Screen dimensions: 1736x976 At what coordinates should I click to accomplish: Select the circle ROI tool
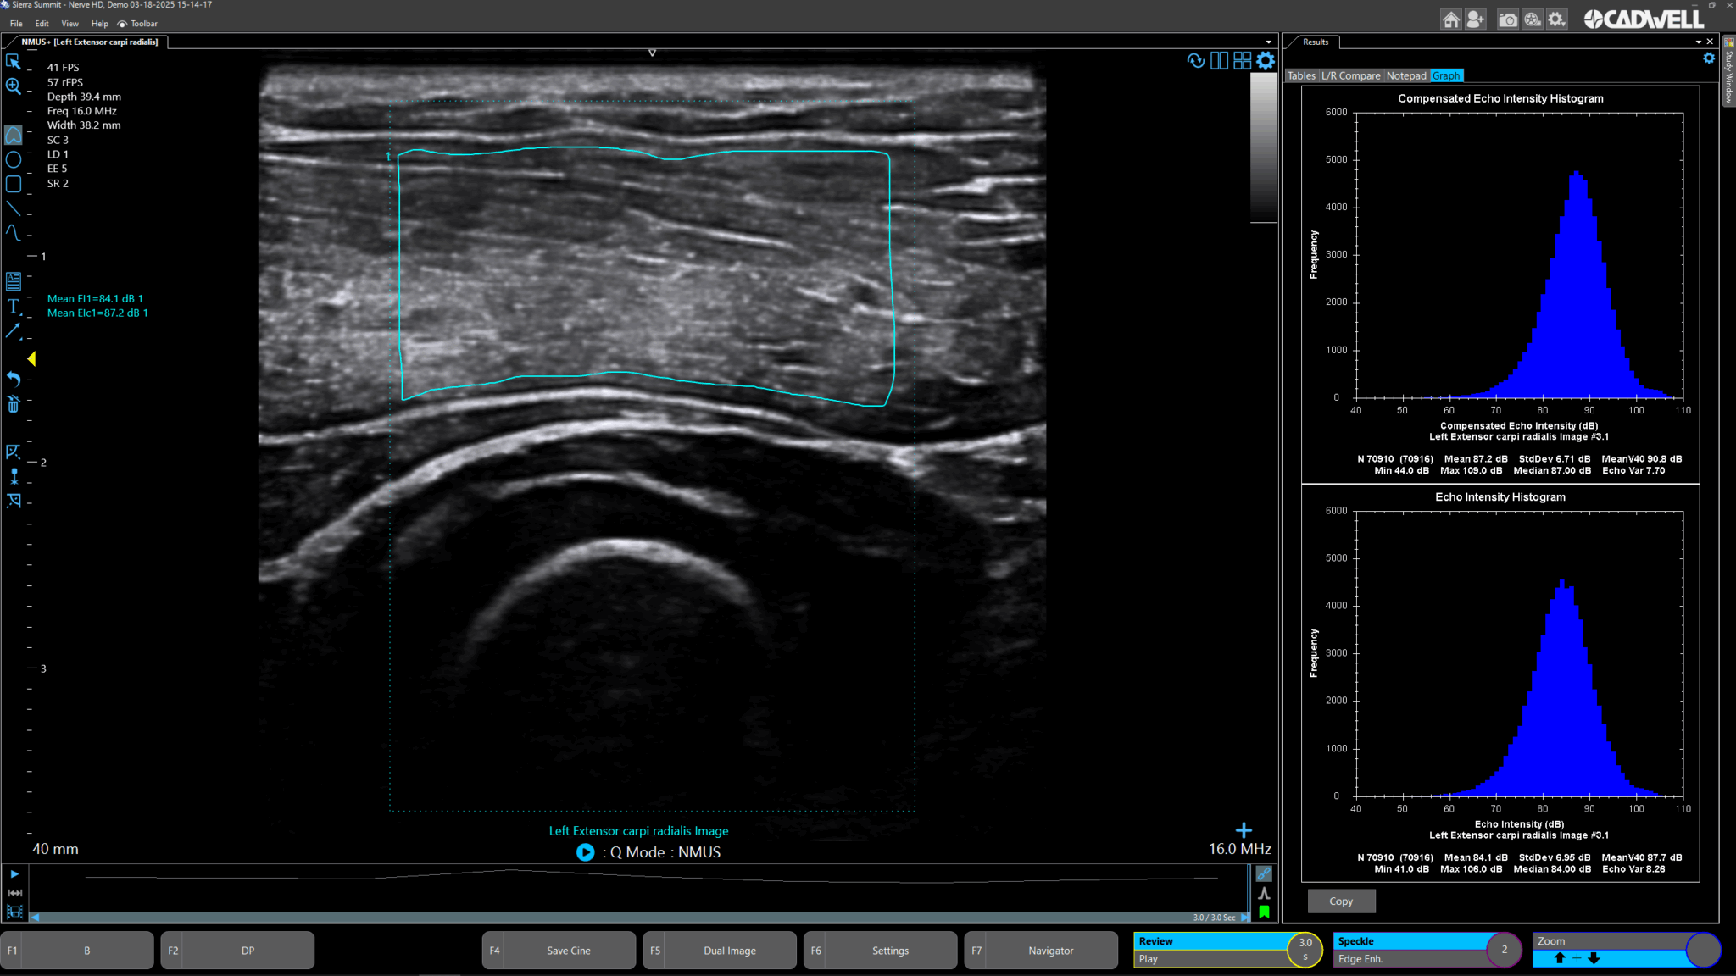pos(14,159)
